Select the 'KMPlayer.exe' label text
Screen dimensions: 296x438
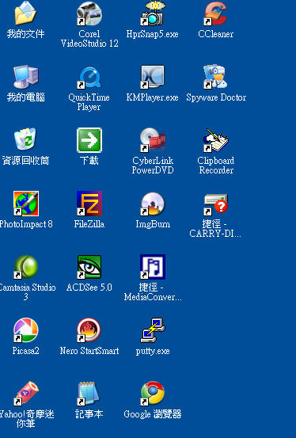[x=153, y=97]
